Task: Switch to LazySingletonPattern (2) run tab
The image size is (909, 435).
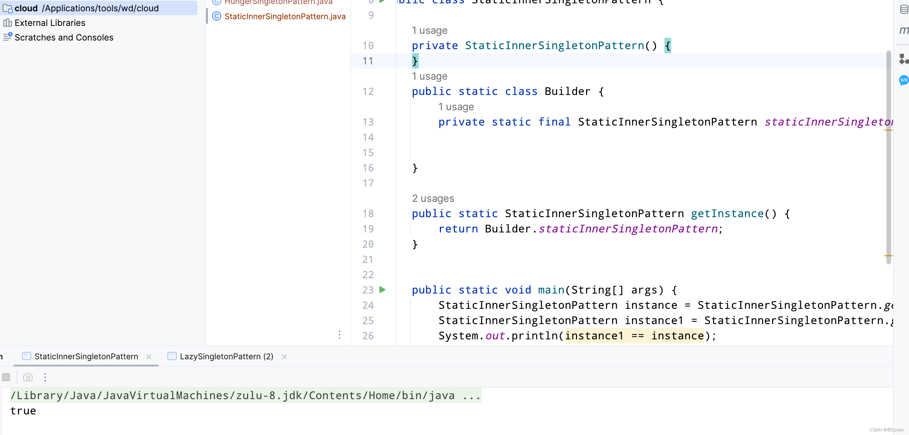Action: [226, 356]
